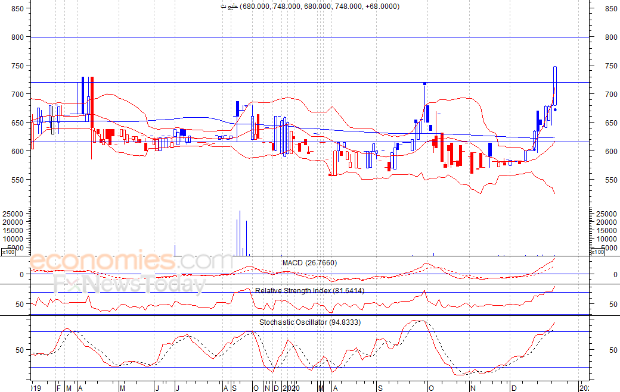The width and height of the screenshot is (620, 392).
Task: Open the economies.com watermark logo
Action: pos(130,262)
